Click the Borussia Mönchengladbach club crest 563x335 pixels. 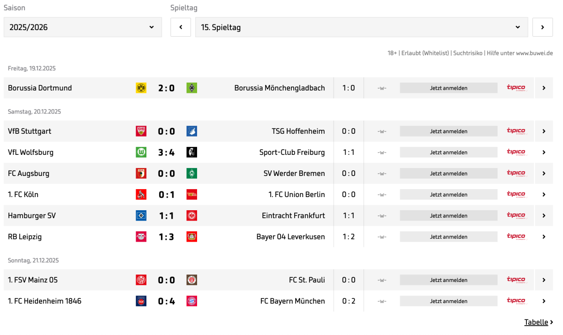coord(191,88)
